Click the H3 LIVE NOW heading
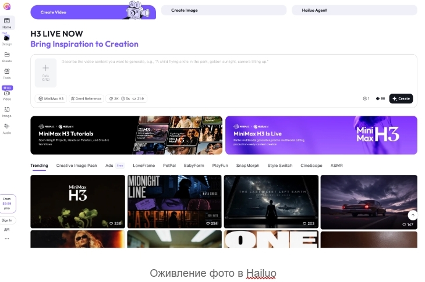This screenshot has width=425, height=282. [56, 34]
